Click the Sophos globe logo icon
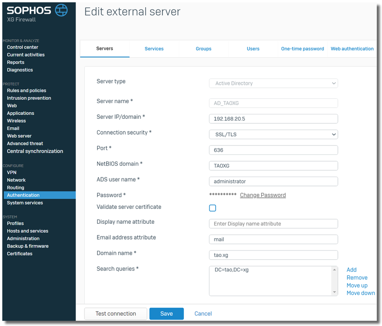The image size is (382, 326). click(61, 10)
